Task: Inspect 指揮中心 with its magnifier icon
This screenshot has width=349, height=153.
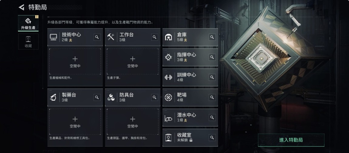Action: click(x=212, y=57)
